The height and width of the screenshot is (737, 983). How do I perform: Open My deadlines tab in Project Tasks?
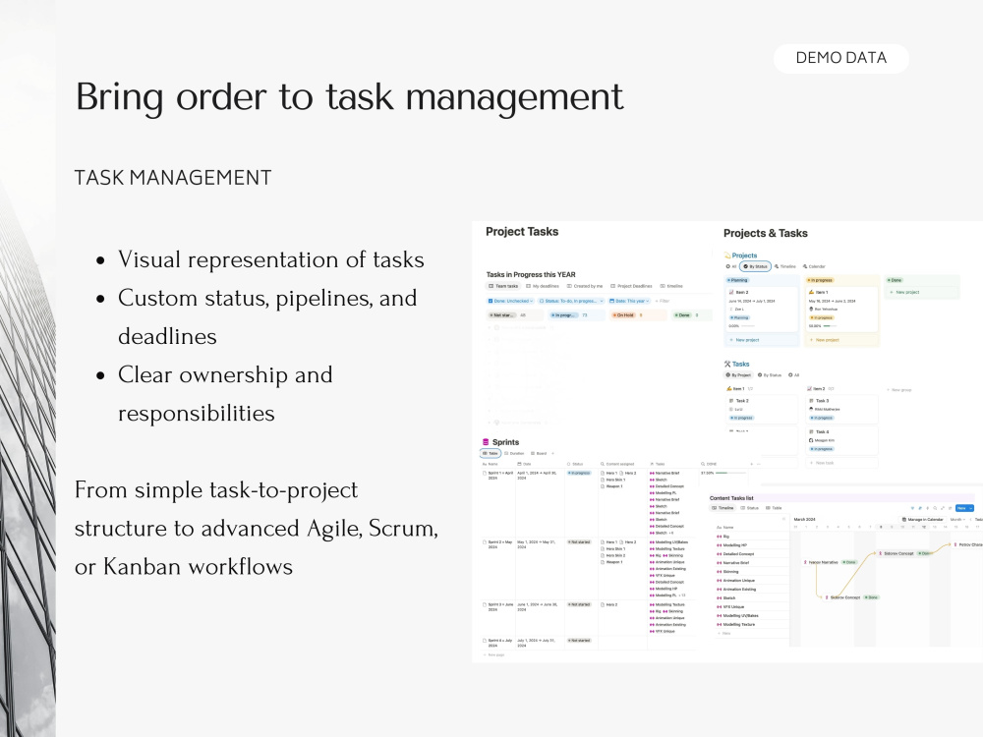[x=543, y=286]
